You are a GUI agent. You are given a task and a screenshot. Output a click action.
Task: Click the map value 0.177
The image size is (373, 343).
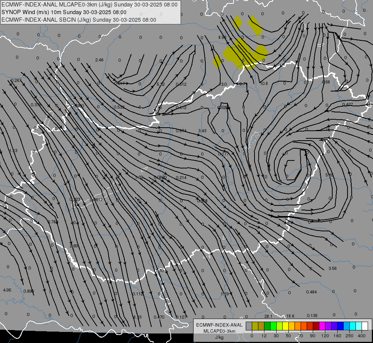[223, 154]
